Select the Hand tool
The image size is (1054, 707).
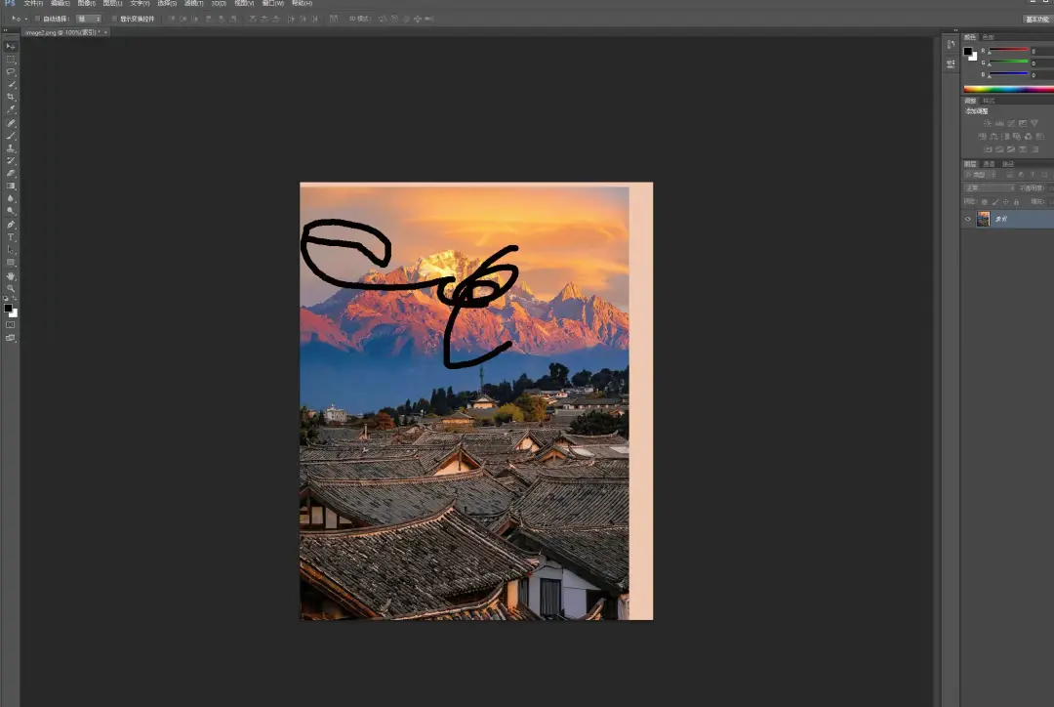[11, 276]
